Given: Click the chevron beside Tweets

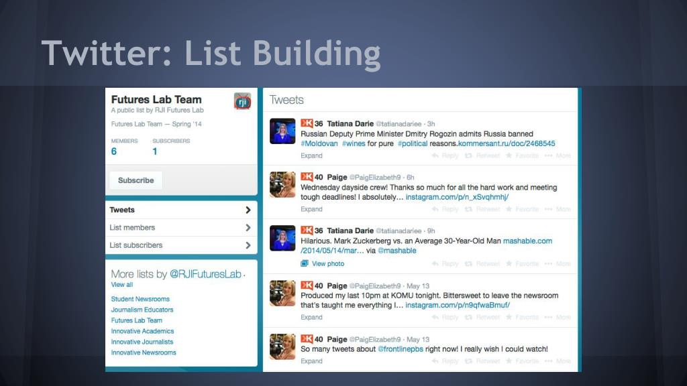Looking at the screenshot, I should (248, 210).
